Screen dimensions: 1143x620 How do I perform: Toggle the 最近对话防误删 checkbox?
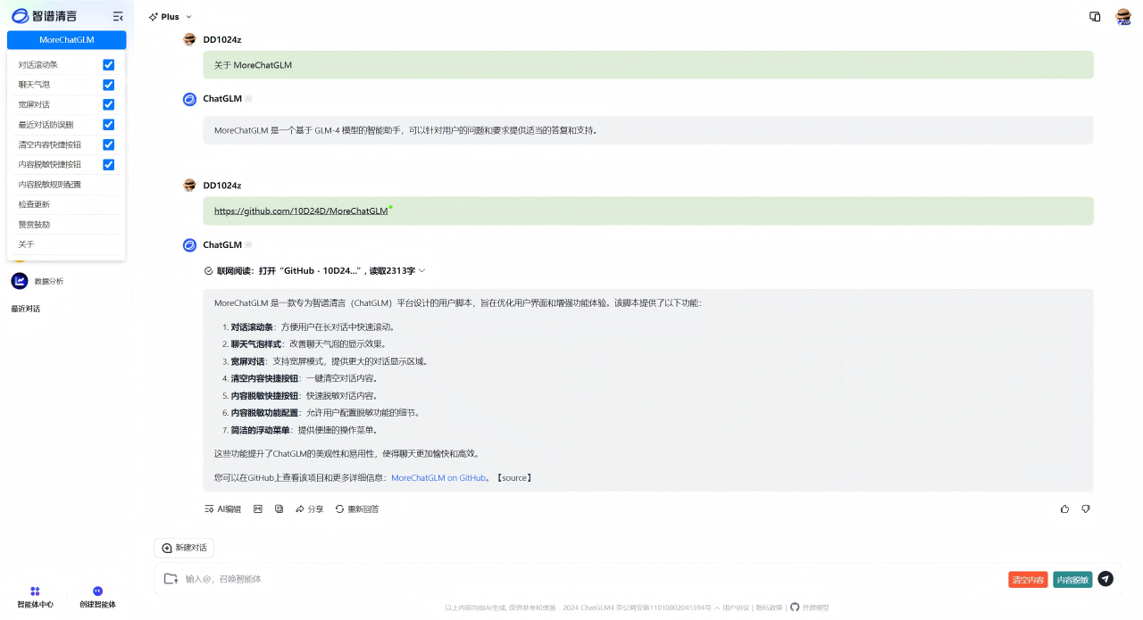point(108,125)
